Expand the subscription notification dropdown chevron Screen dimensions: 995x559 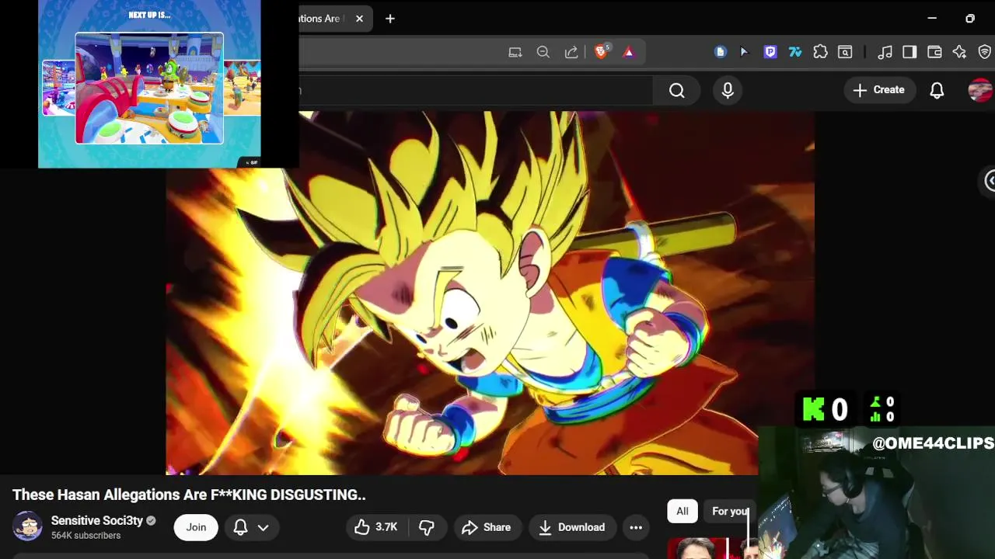[x=264, y=527]
